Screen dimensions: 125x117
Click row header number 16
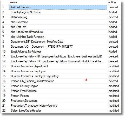click(5, 81)
